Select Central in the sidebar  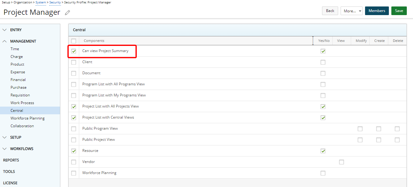tap(30, 111)
